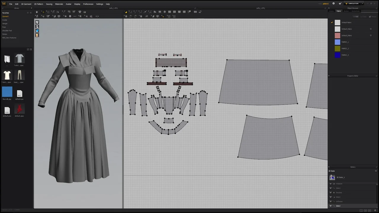This screenshot has width=379, height=213.
Task: Toggle the face icon in 3D view
Action: click(x=37, y=35)
